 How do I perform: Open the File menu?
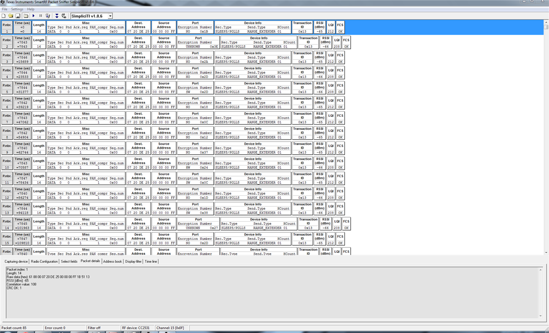[5, 9]
